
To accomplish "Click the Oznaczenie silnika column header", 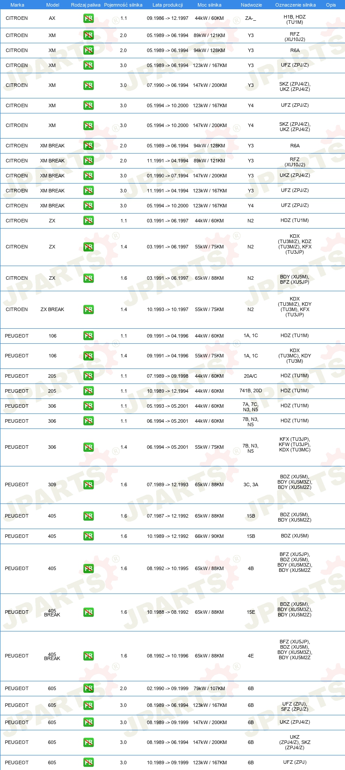I will (x=296, y=5).
